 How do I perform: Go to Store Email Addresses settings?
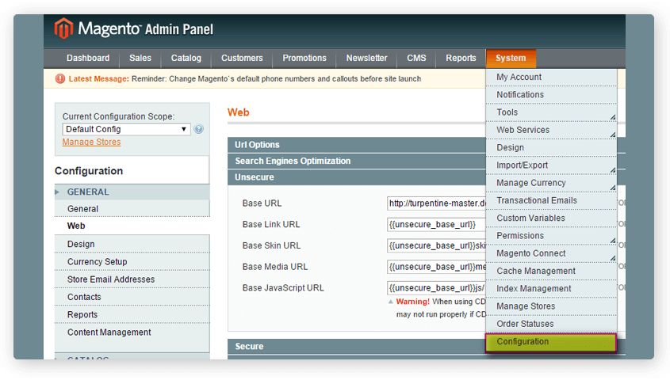point(111,279)
